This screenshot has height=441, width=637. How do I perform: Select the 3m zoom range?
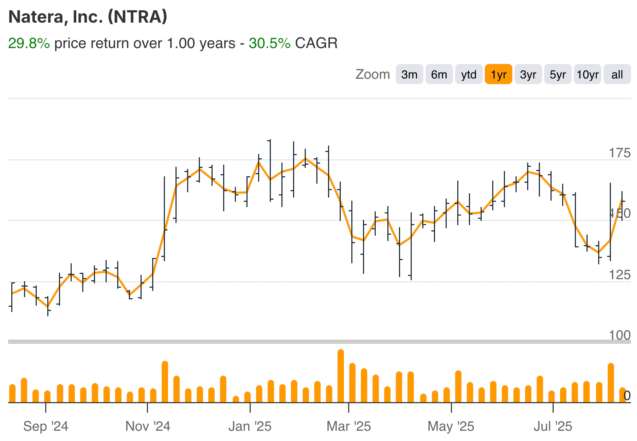point(409,74)
